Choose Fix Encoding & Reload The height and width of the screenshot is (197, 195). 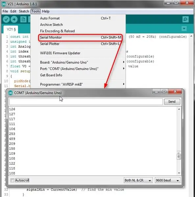78,31
